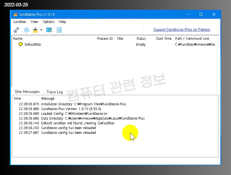Click the edit ini file toolbar icon
This screenshot has height=175, width=231.
click(x=49, y=30)
